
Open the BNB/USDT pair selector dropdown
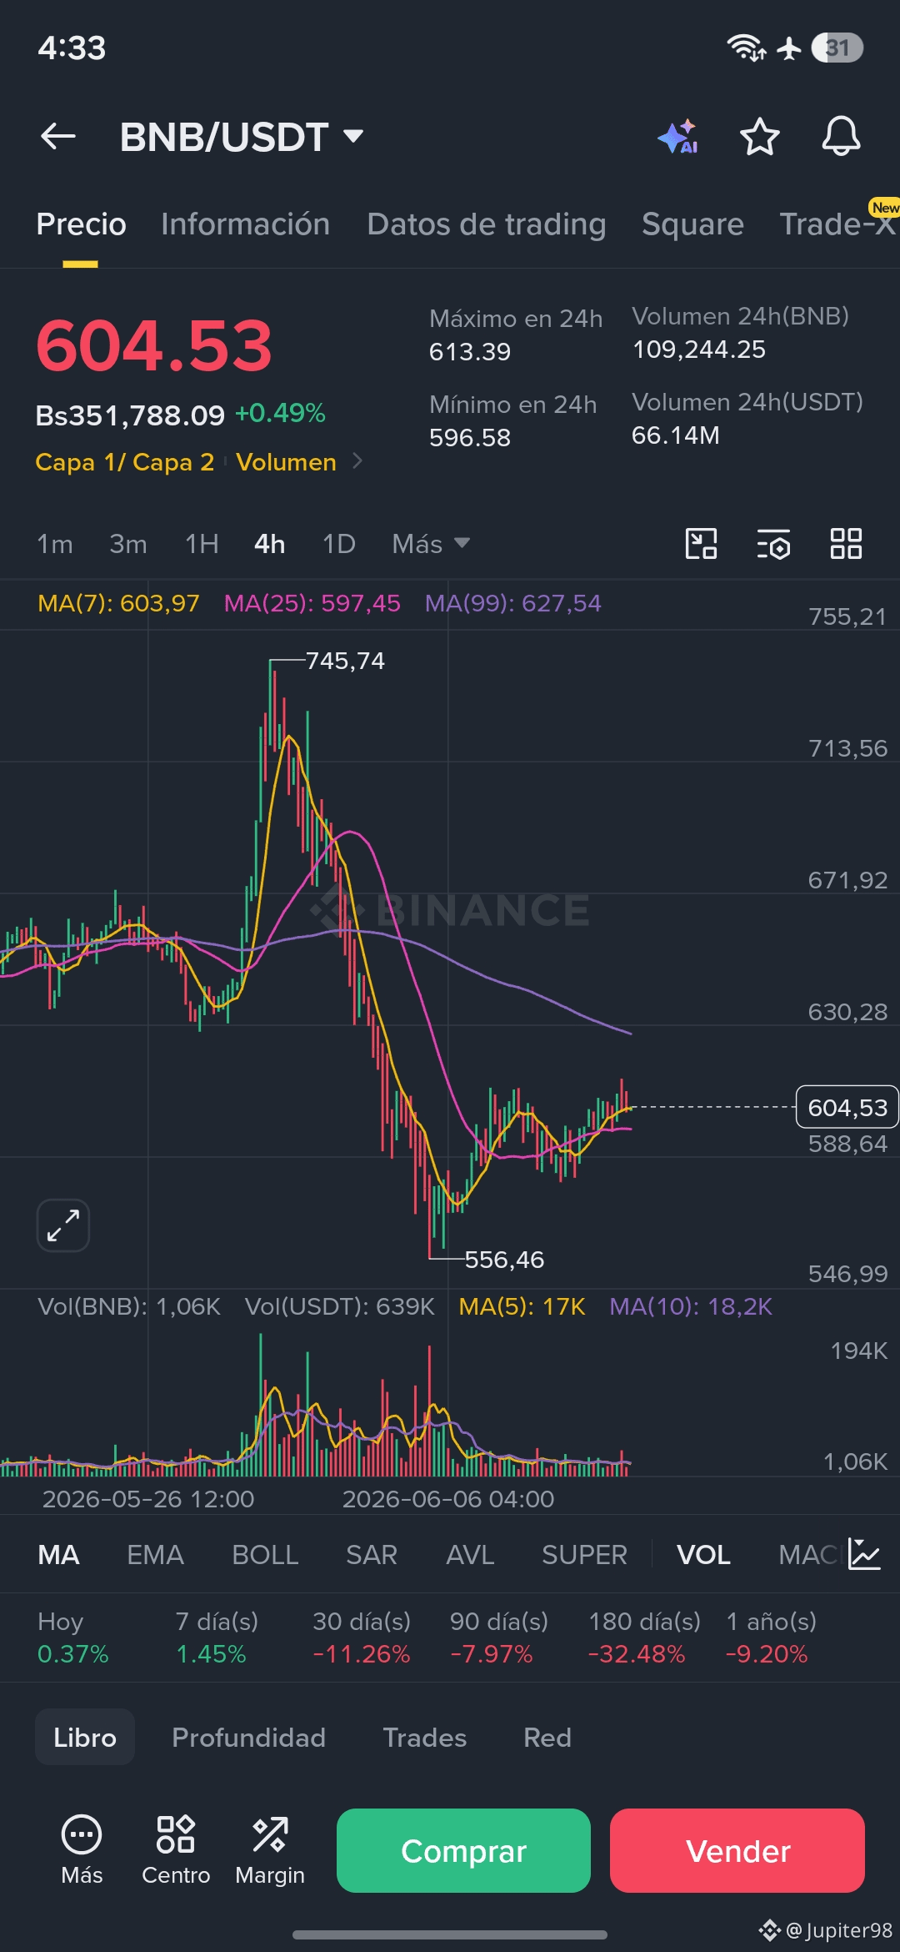point(242,137)
